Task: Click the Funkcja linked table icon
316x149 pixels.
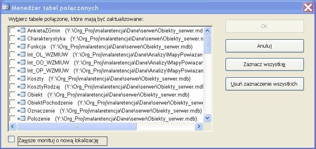Action: coord(21,46)
